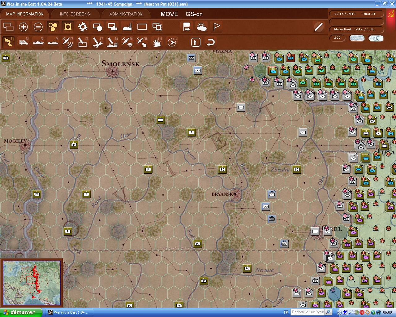Open the Administration tab
Image resolution: width=396 pixels, height=317 pixels.
pyautogui.click(x=126, y=14)
